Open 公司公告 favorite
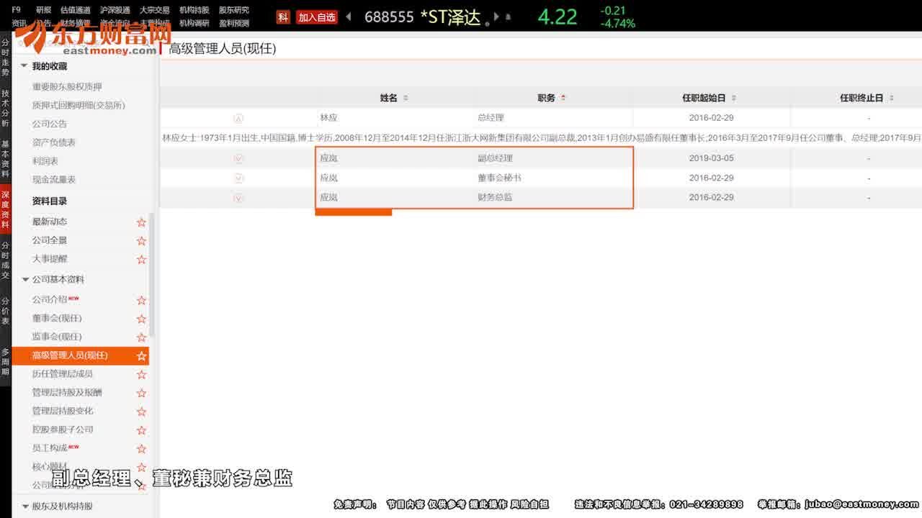This screenshot has height=518, width=922. coord(50,124)
